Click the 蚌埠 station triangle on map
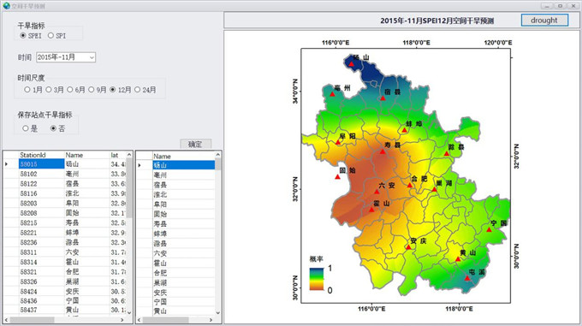 (x=405, y=130)
